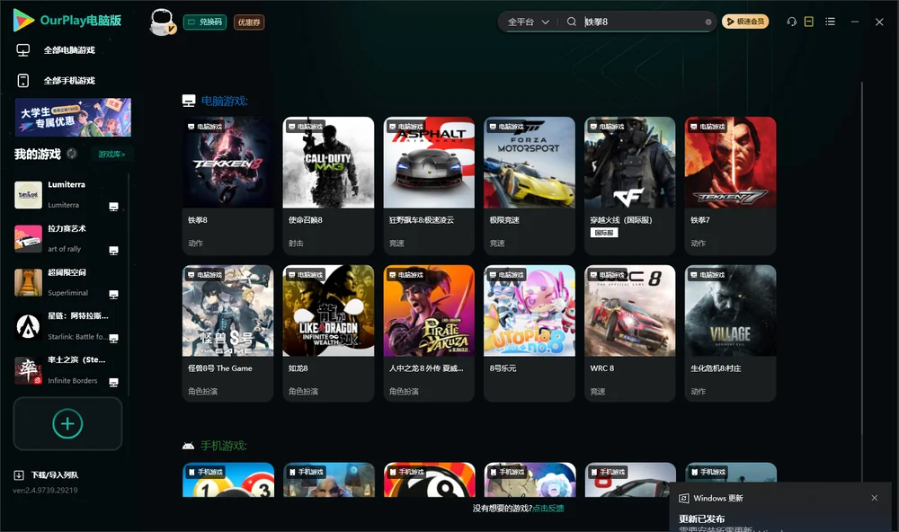Open the 人中之龙8外传 Pirate Yakuza card
The height and width of the screenshot is (532, 899).
[429, 333]
